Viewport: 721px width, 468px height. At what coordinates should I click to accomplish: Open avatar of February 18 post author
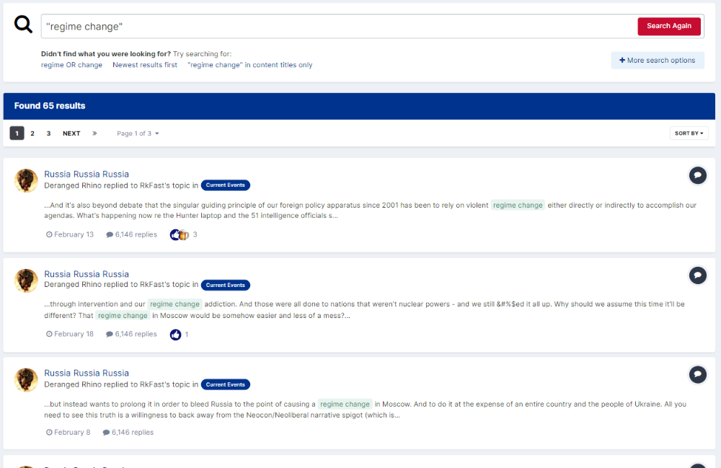(x=26, y=281)
